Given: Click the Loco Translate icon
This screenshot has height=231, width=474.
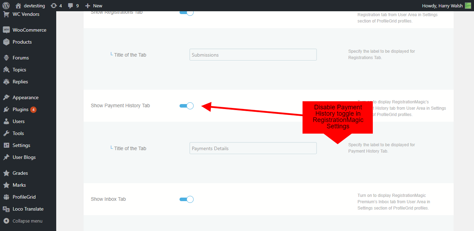Looking at the screenshot, I should pos(6,209).
